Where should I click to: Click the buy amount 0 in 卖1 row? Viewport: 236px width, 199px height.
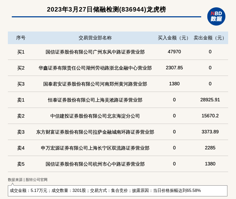(x=174, y=99)
